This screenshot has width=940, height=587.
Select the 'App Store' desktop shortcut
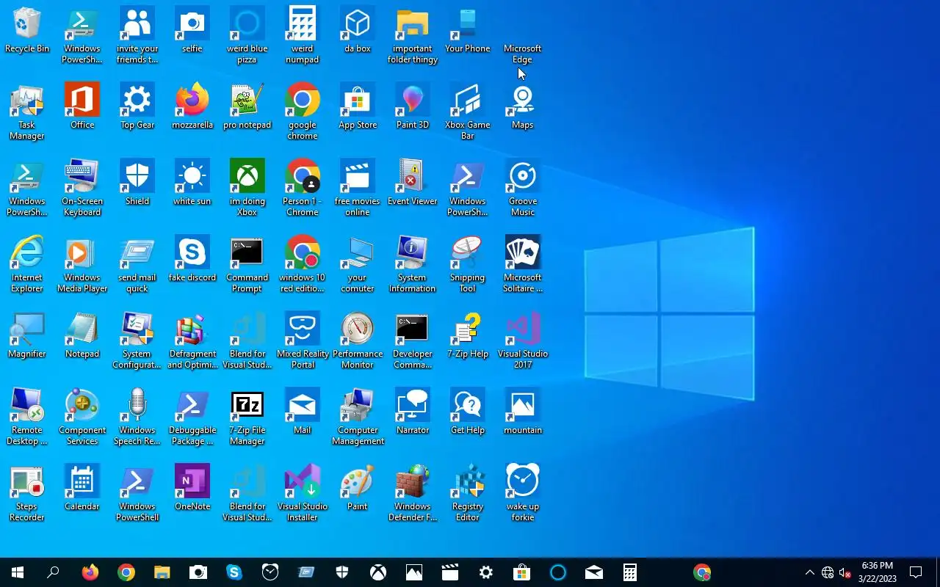358,106
